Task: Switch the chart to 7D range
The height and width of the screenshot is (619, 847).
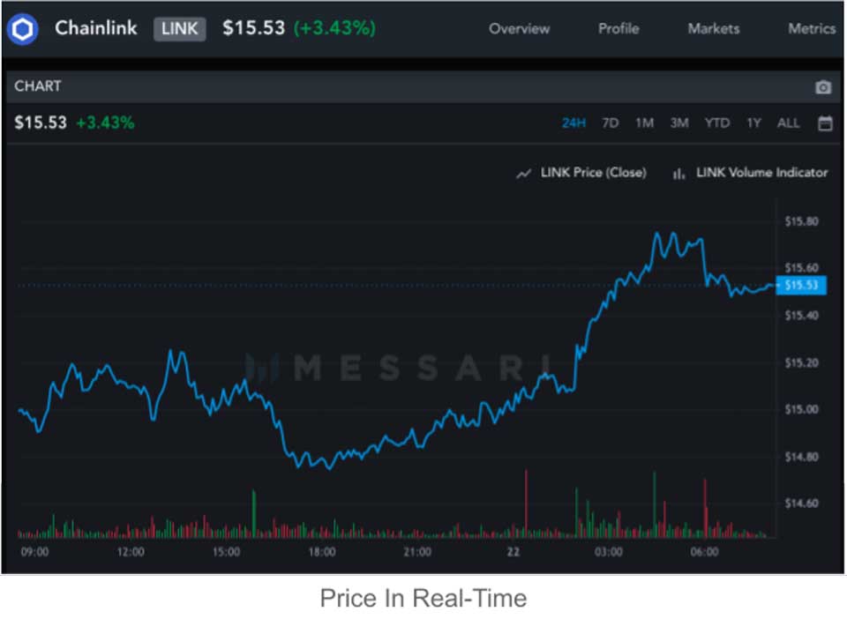Action: click(610, 123)
